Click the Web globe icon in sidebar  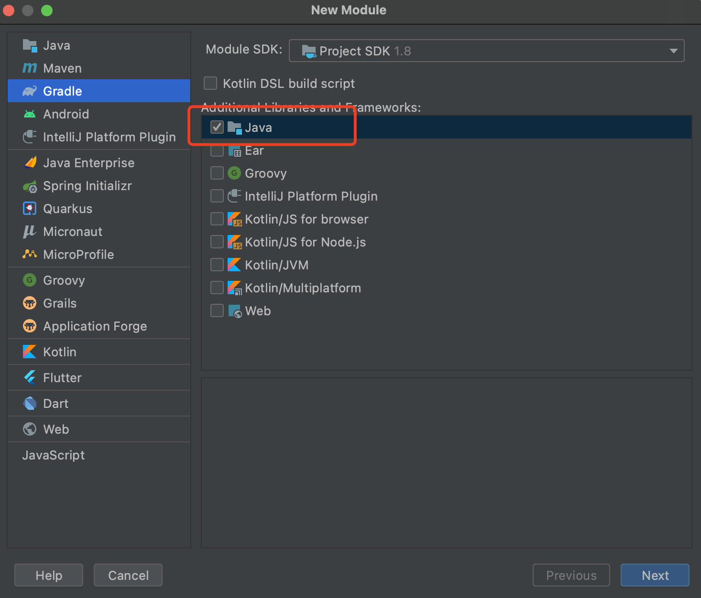pyautogui.click(x=30, y=429)
